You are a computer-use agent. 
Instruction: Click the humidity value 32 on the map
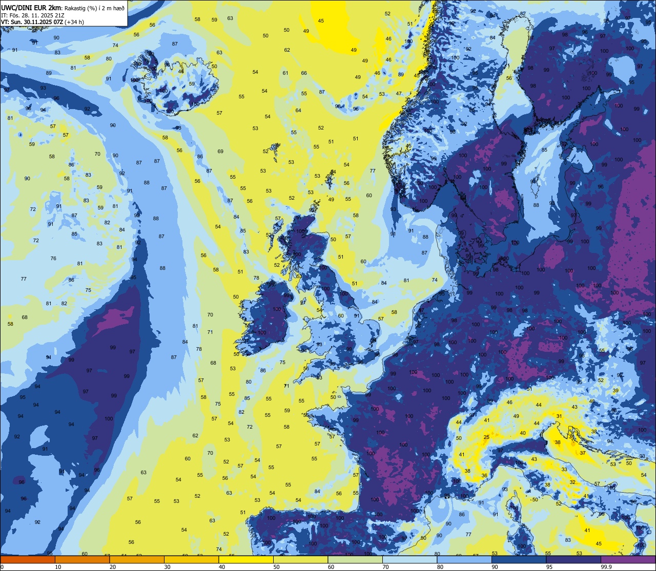point(572,482)
